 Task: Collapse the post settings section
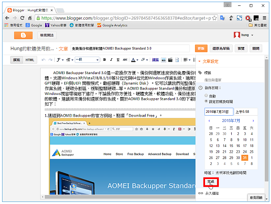pyautogui.click(x=209, y=62)
